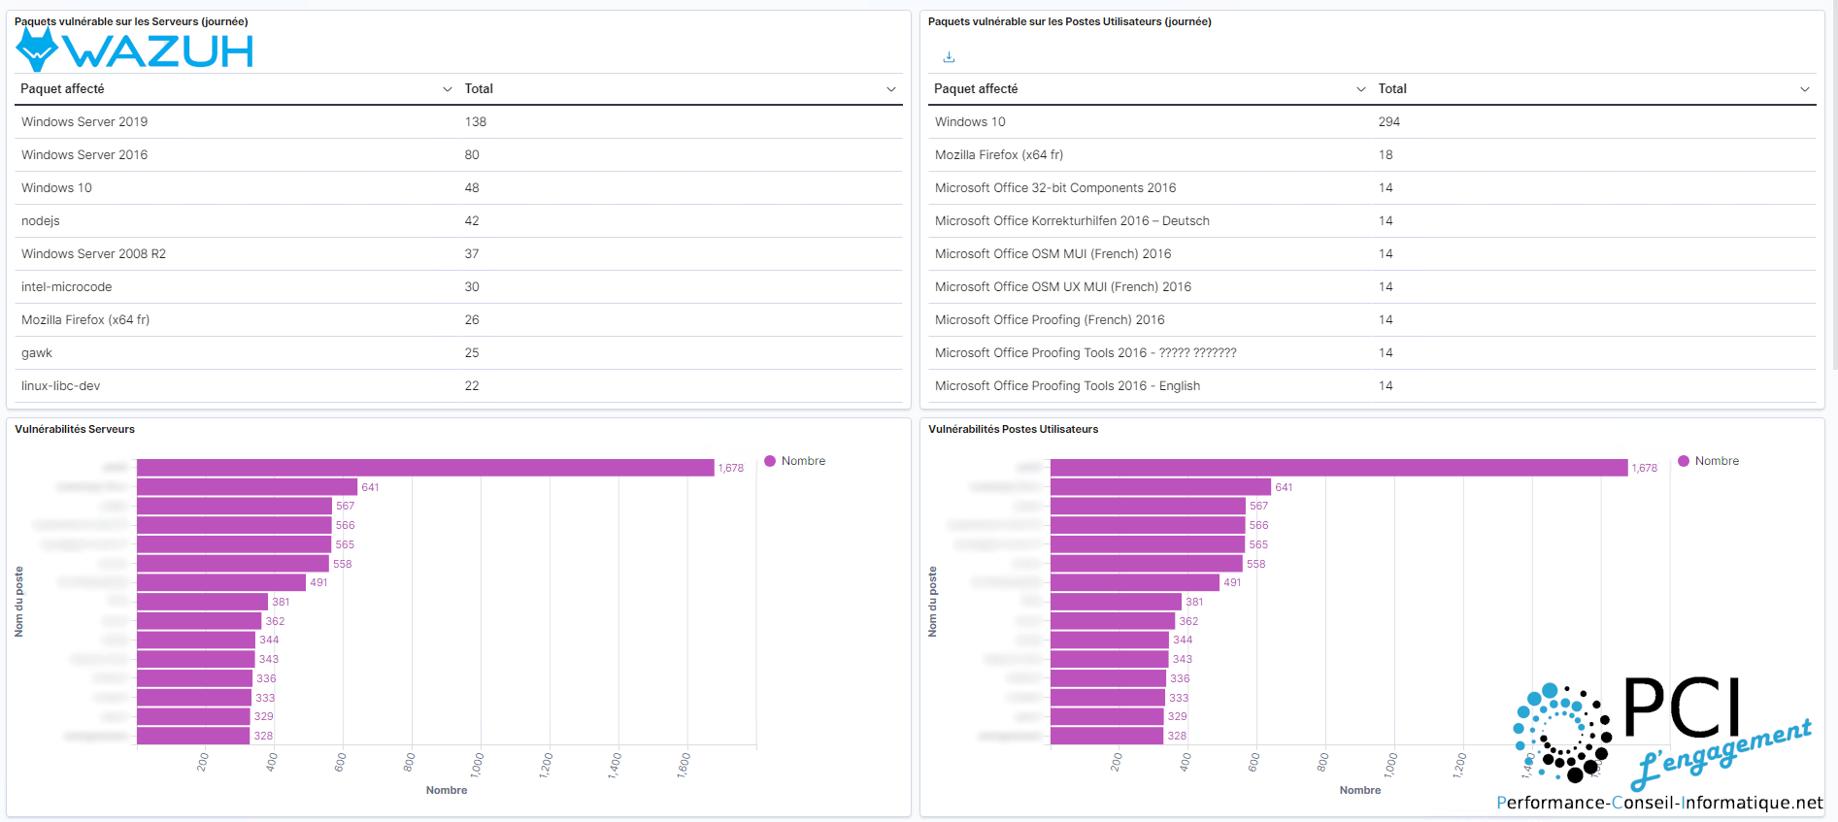Select the linux-libc-dev package cell

click(x=60, y=385)
